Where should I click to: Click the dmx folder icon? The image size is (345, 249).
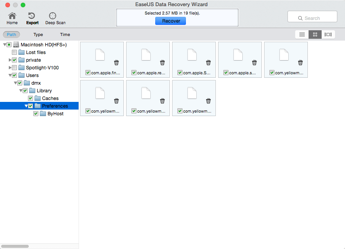pos(27,83)
